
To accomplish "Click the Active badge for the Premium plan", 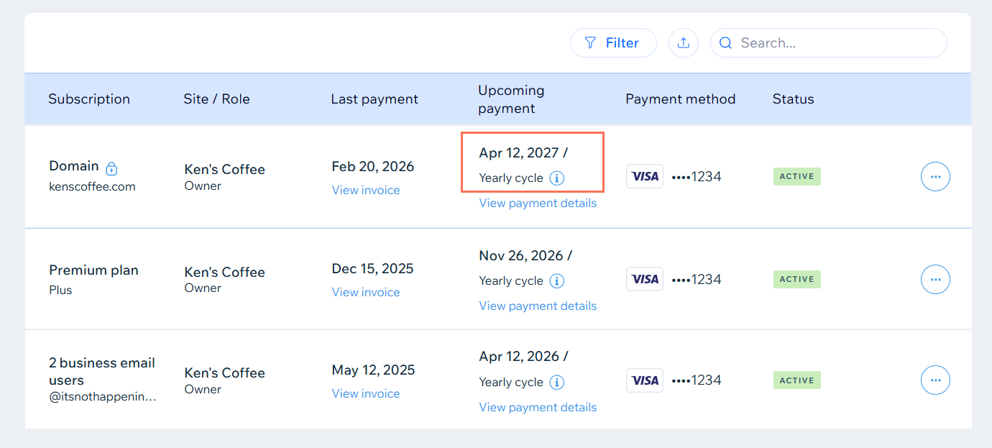I will tap(796, 279).
